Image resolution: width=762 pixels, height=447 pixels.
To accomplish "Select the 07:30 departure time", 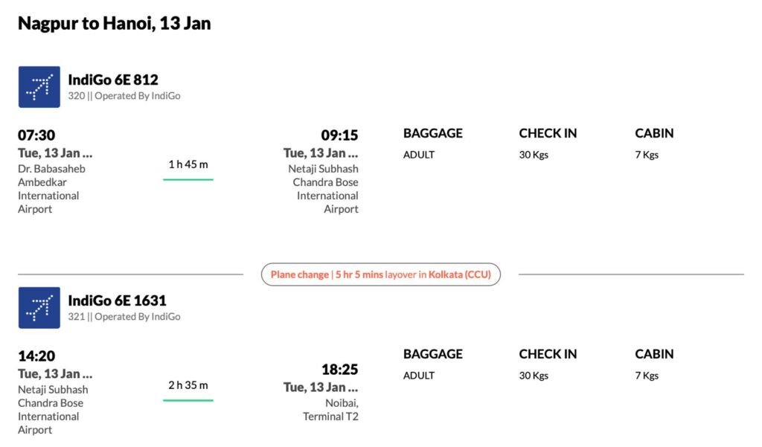I will click(36, 135).
